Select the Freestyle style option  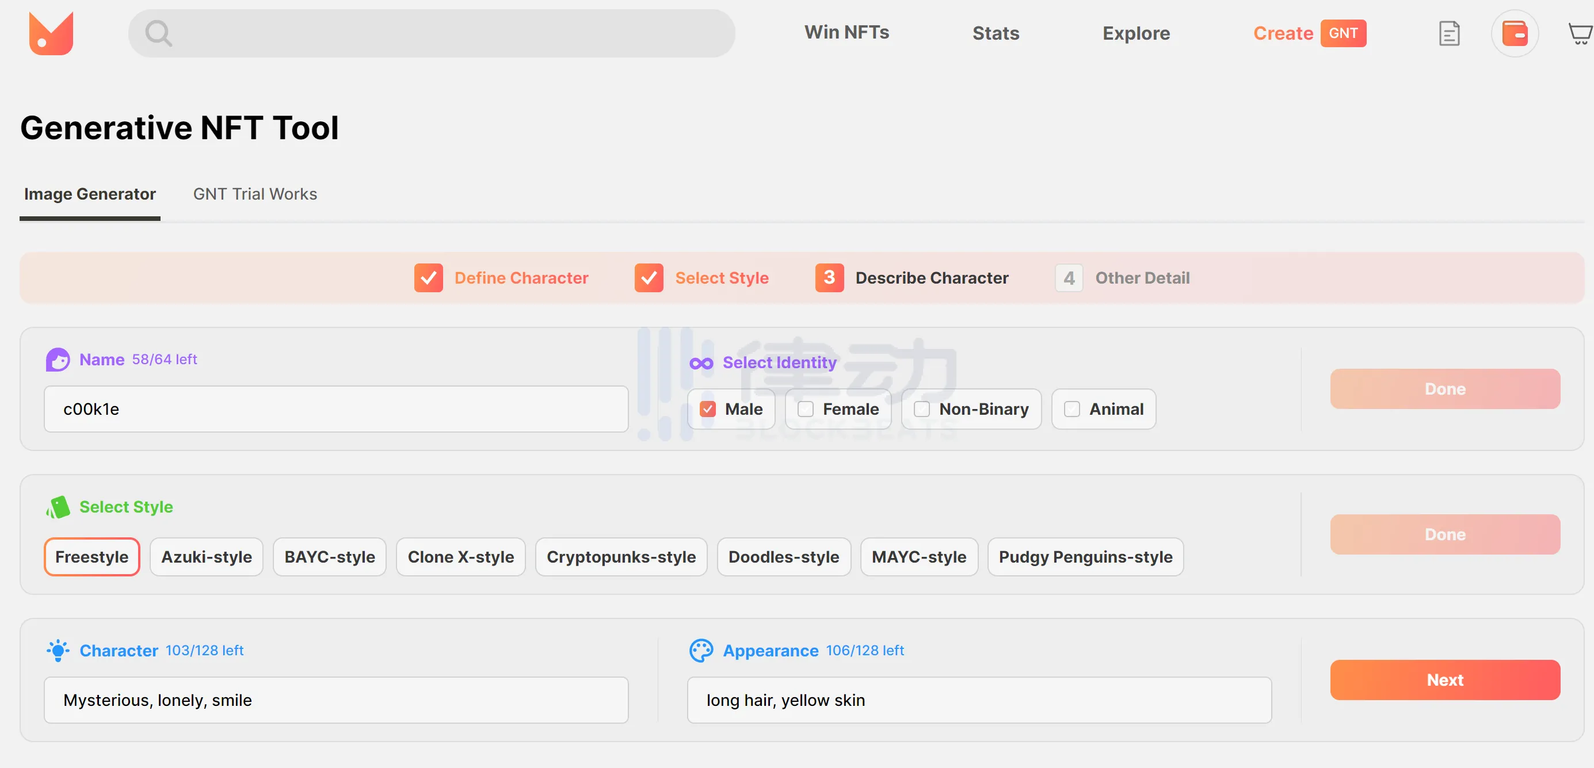point(91,557)
